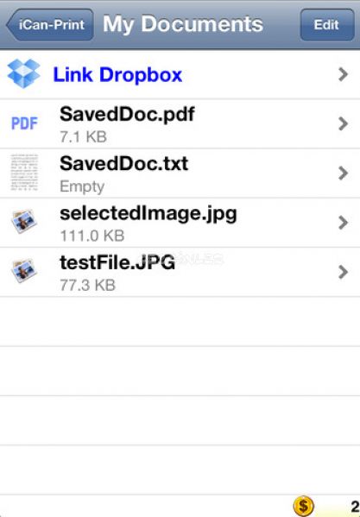
Task: Tap the My Documents title
Action: 183,25
